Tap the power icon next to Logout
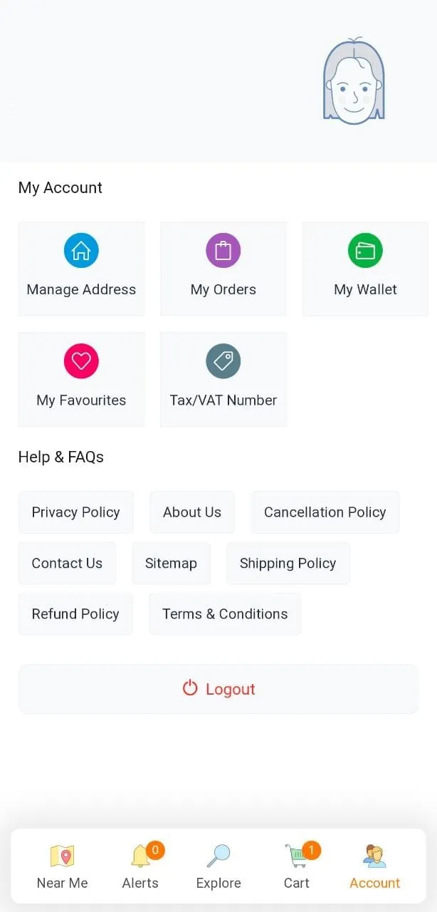Image resolution: width=437 pixels, height=912 pixels. 190,688
